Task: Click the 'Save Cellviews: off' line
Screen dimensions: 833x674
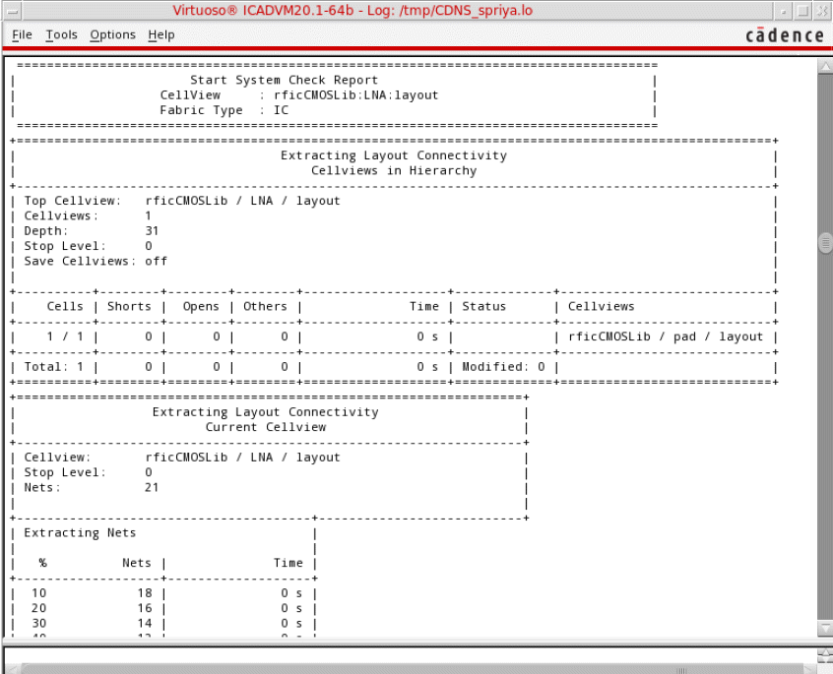Action: [x=96, y=262]
